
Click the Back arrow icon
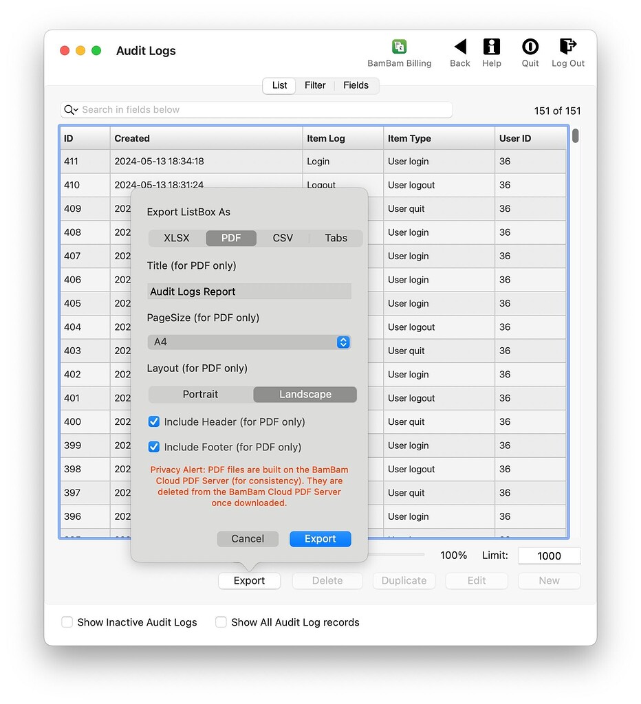click(459, 48)
